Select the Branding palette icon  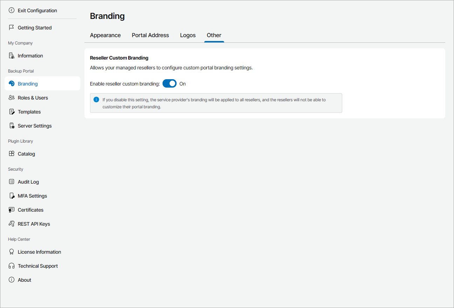tap(12, 83)
